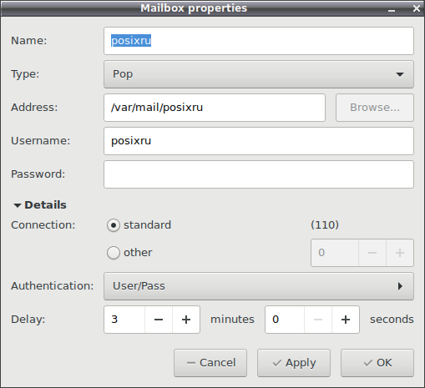Image resolution: width=425 pixels, height=388 pixels.
Task: Confirm settings with the OK button
Action: 377,363
